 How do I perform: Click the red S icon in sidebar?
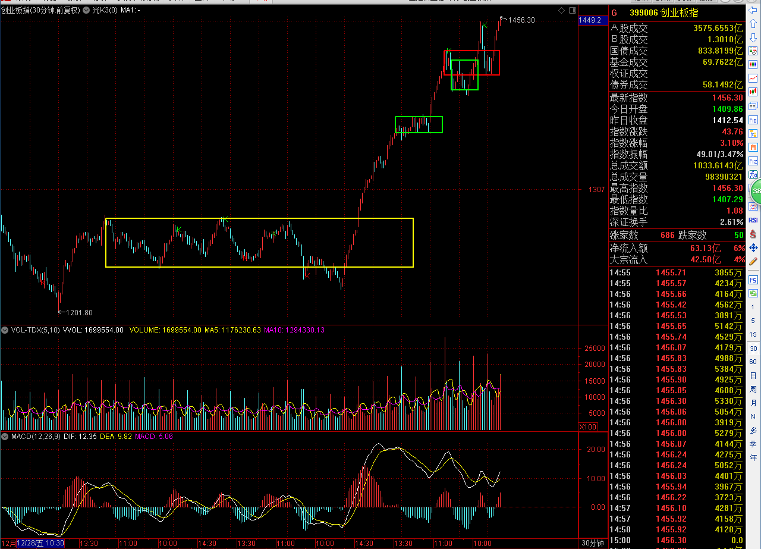[753, 234]
